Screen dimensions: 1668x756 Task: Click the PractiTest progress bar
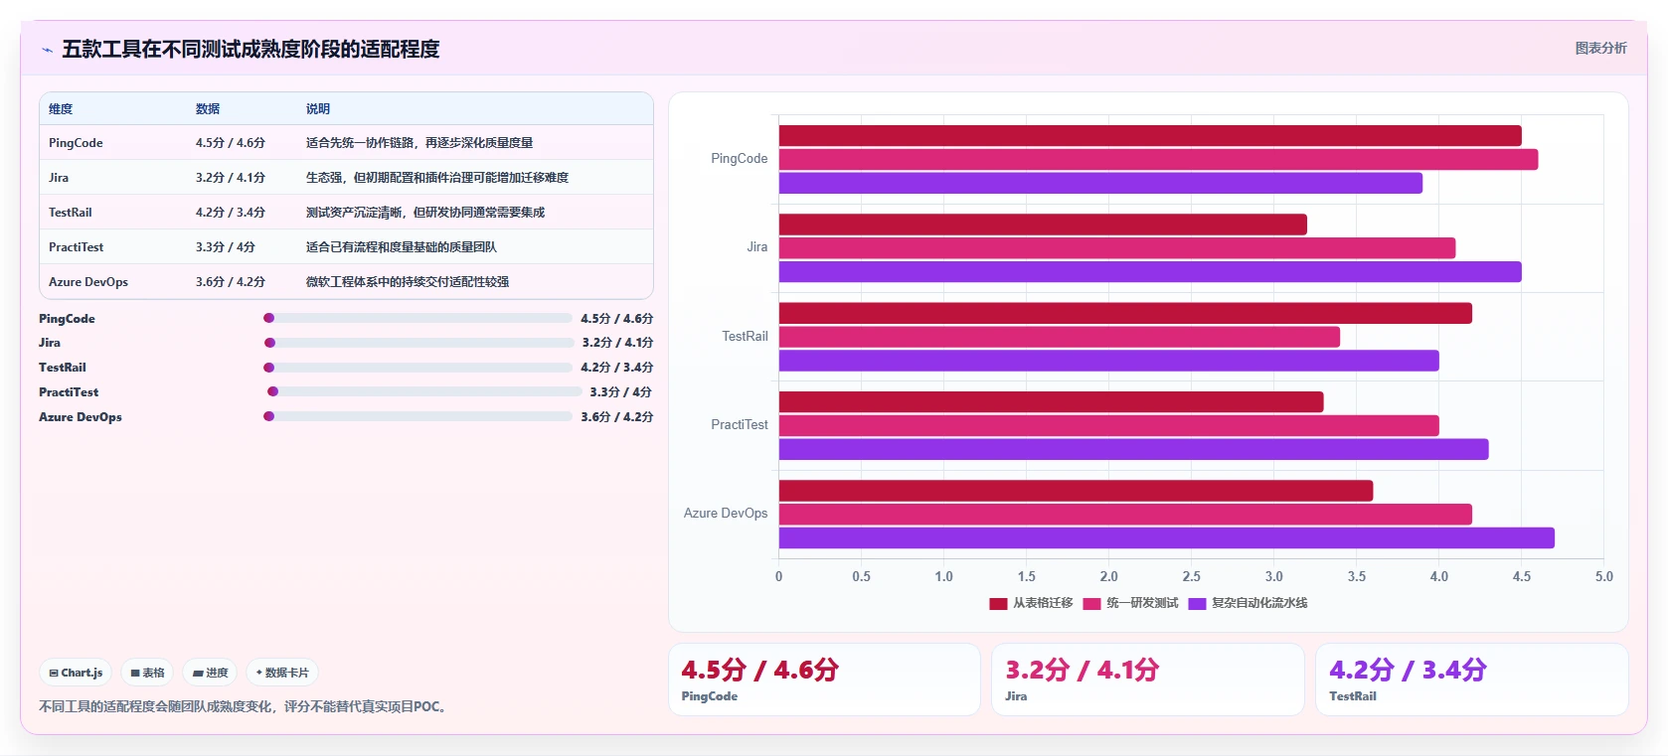click(x=424, y=391)
